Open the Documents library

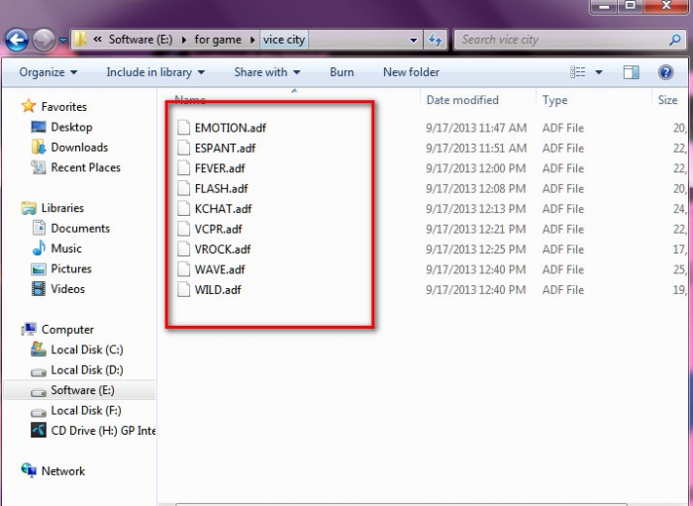click(80, 228)
